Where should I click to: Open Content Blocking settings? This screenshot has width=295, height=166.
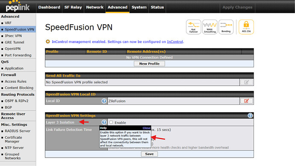(x=19, y=88)
